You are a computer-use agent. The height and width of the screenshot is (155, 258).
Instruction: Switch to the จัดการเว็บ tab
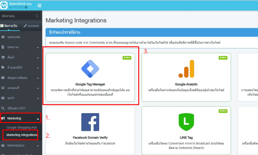click(x=10, y=26)
